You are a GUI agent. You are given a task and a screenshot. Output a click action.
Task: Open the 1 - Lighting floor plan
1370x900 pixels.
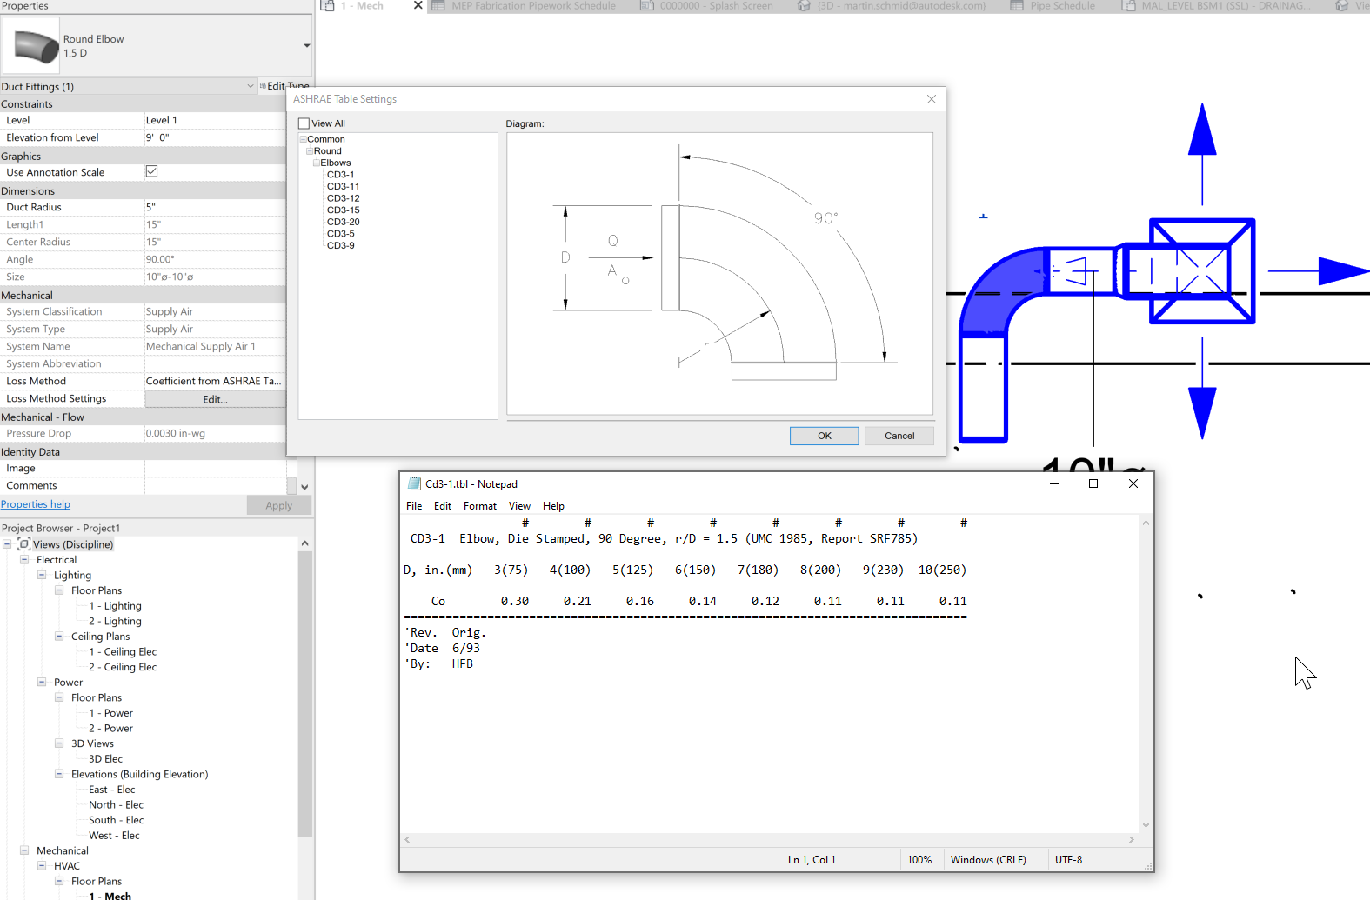coord(115,606)
